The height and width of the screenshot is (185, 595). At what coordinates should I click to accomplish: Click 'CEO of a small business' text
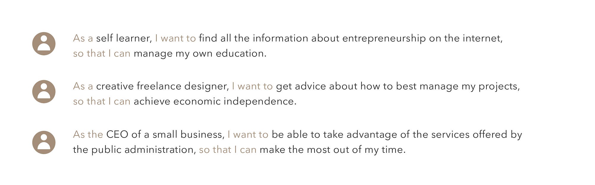pyautogui.click(x=165, y=135)
